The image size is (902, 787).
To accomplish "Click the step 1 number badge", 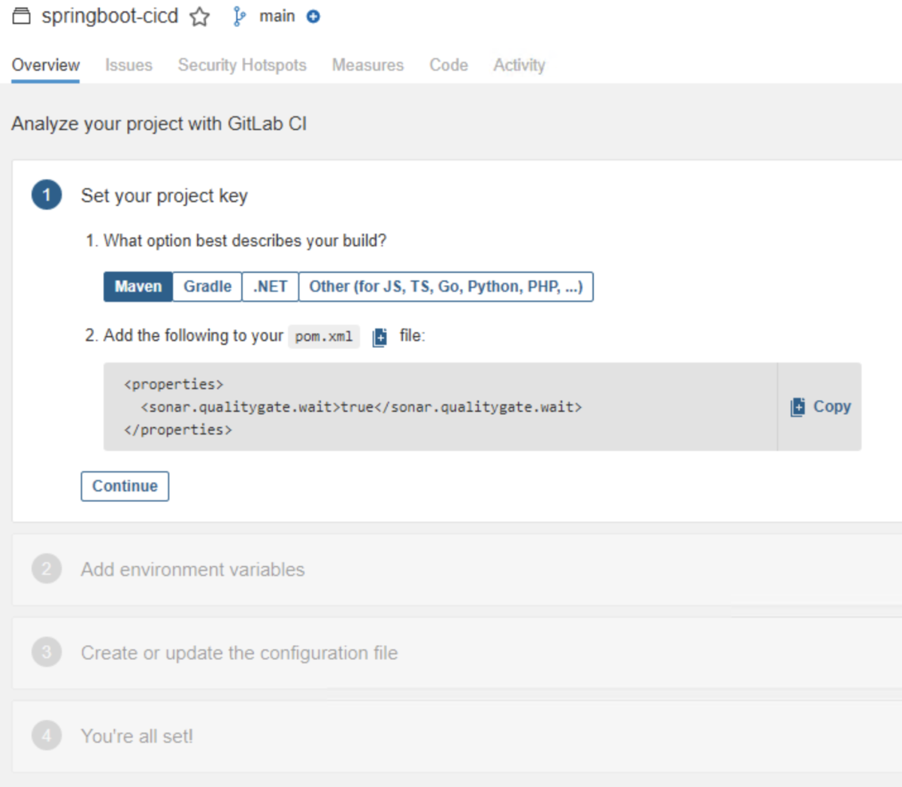I will tap(47, 195).
